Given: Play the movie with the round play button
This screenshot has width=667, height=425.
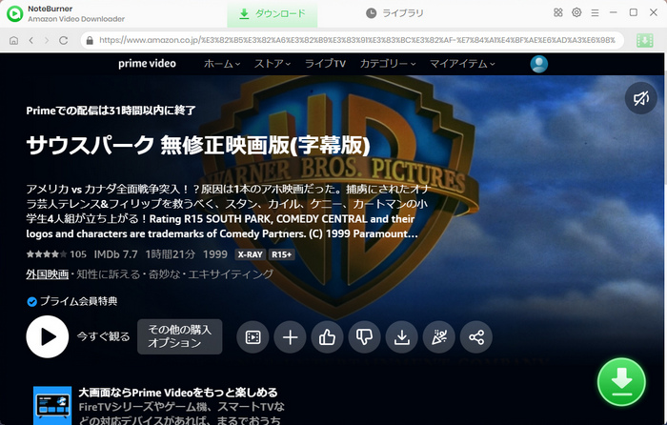Looking at the screenshot, I should coord(48,337).
